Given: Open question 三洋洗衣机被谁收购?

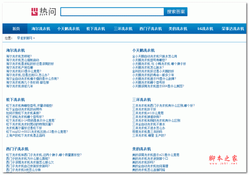Looking at the screenshot, I should point(146,117).
